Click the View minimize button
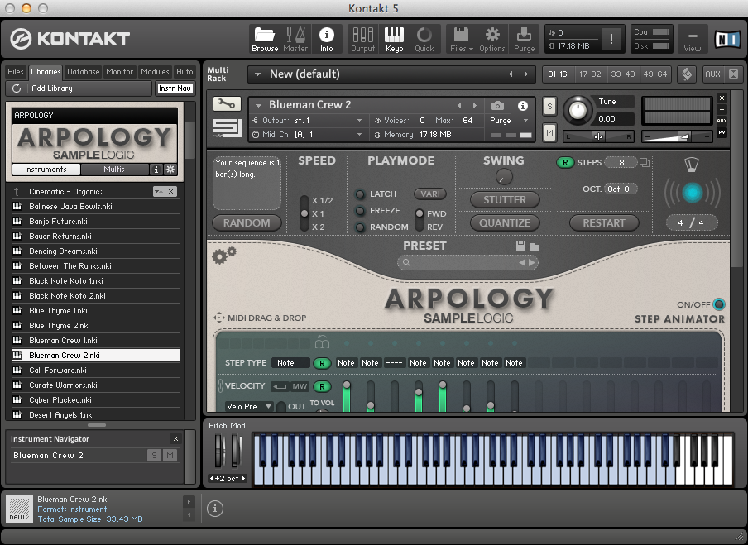 coord(693,40)
